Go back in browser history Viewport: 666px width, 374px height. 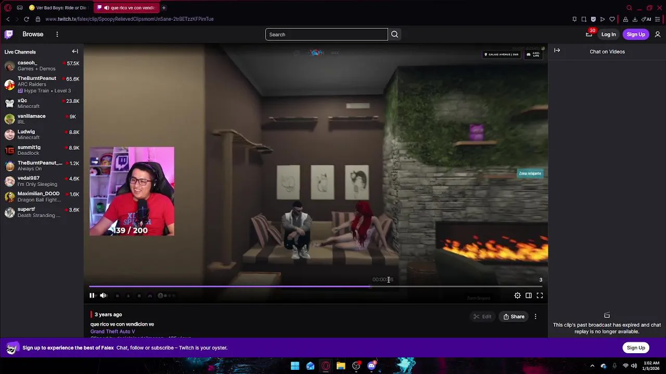8,19
